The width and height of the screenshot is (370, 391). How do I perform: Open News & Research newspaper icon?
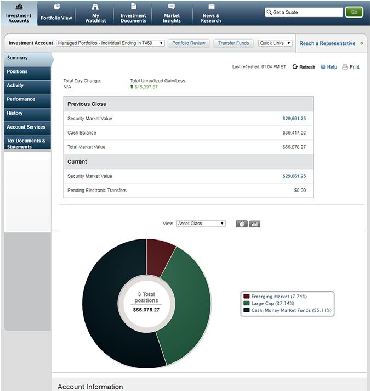[x=211, y=7]
